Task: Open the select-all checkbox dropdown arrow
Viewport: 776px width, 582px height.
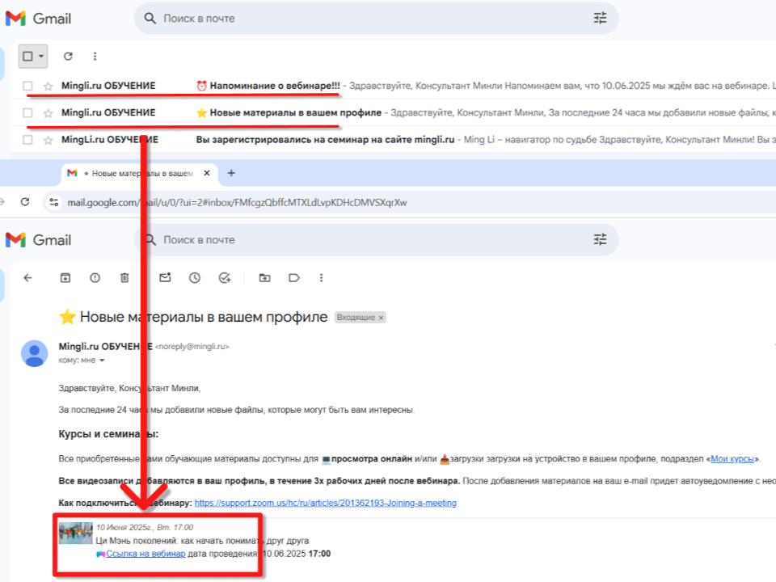Action: [42, 57]
